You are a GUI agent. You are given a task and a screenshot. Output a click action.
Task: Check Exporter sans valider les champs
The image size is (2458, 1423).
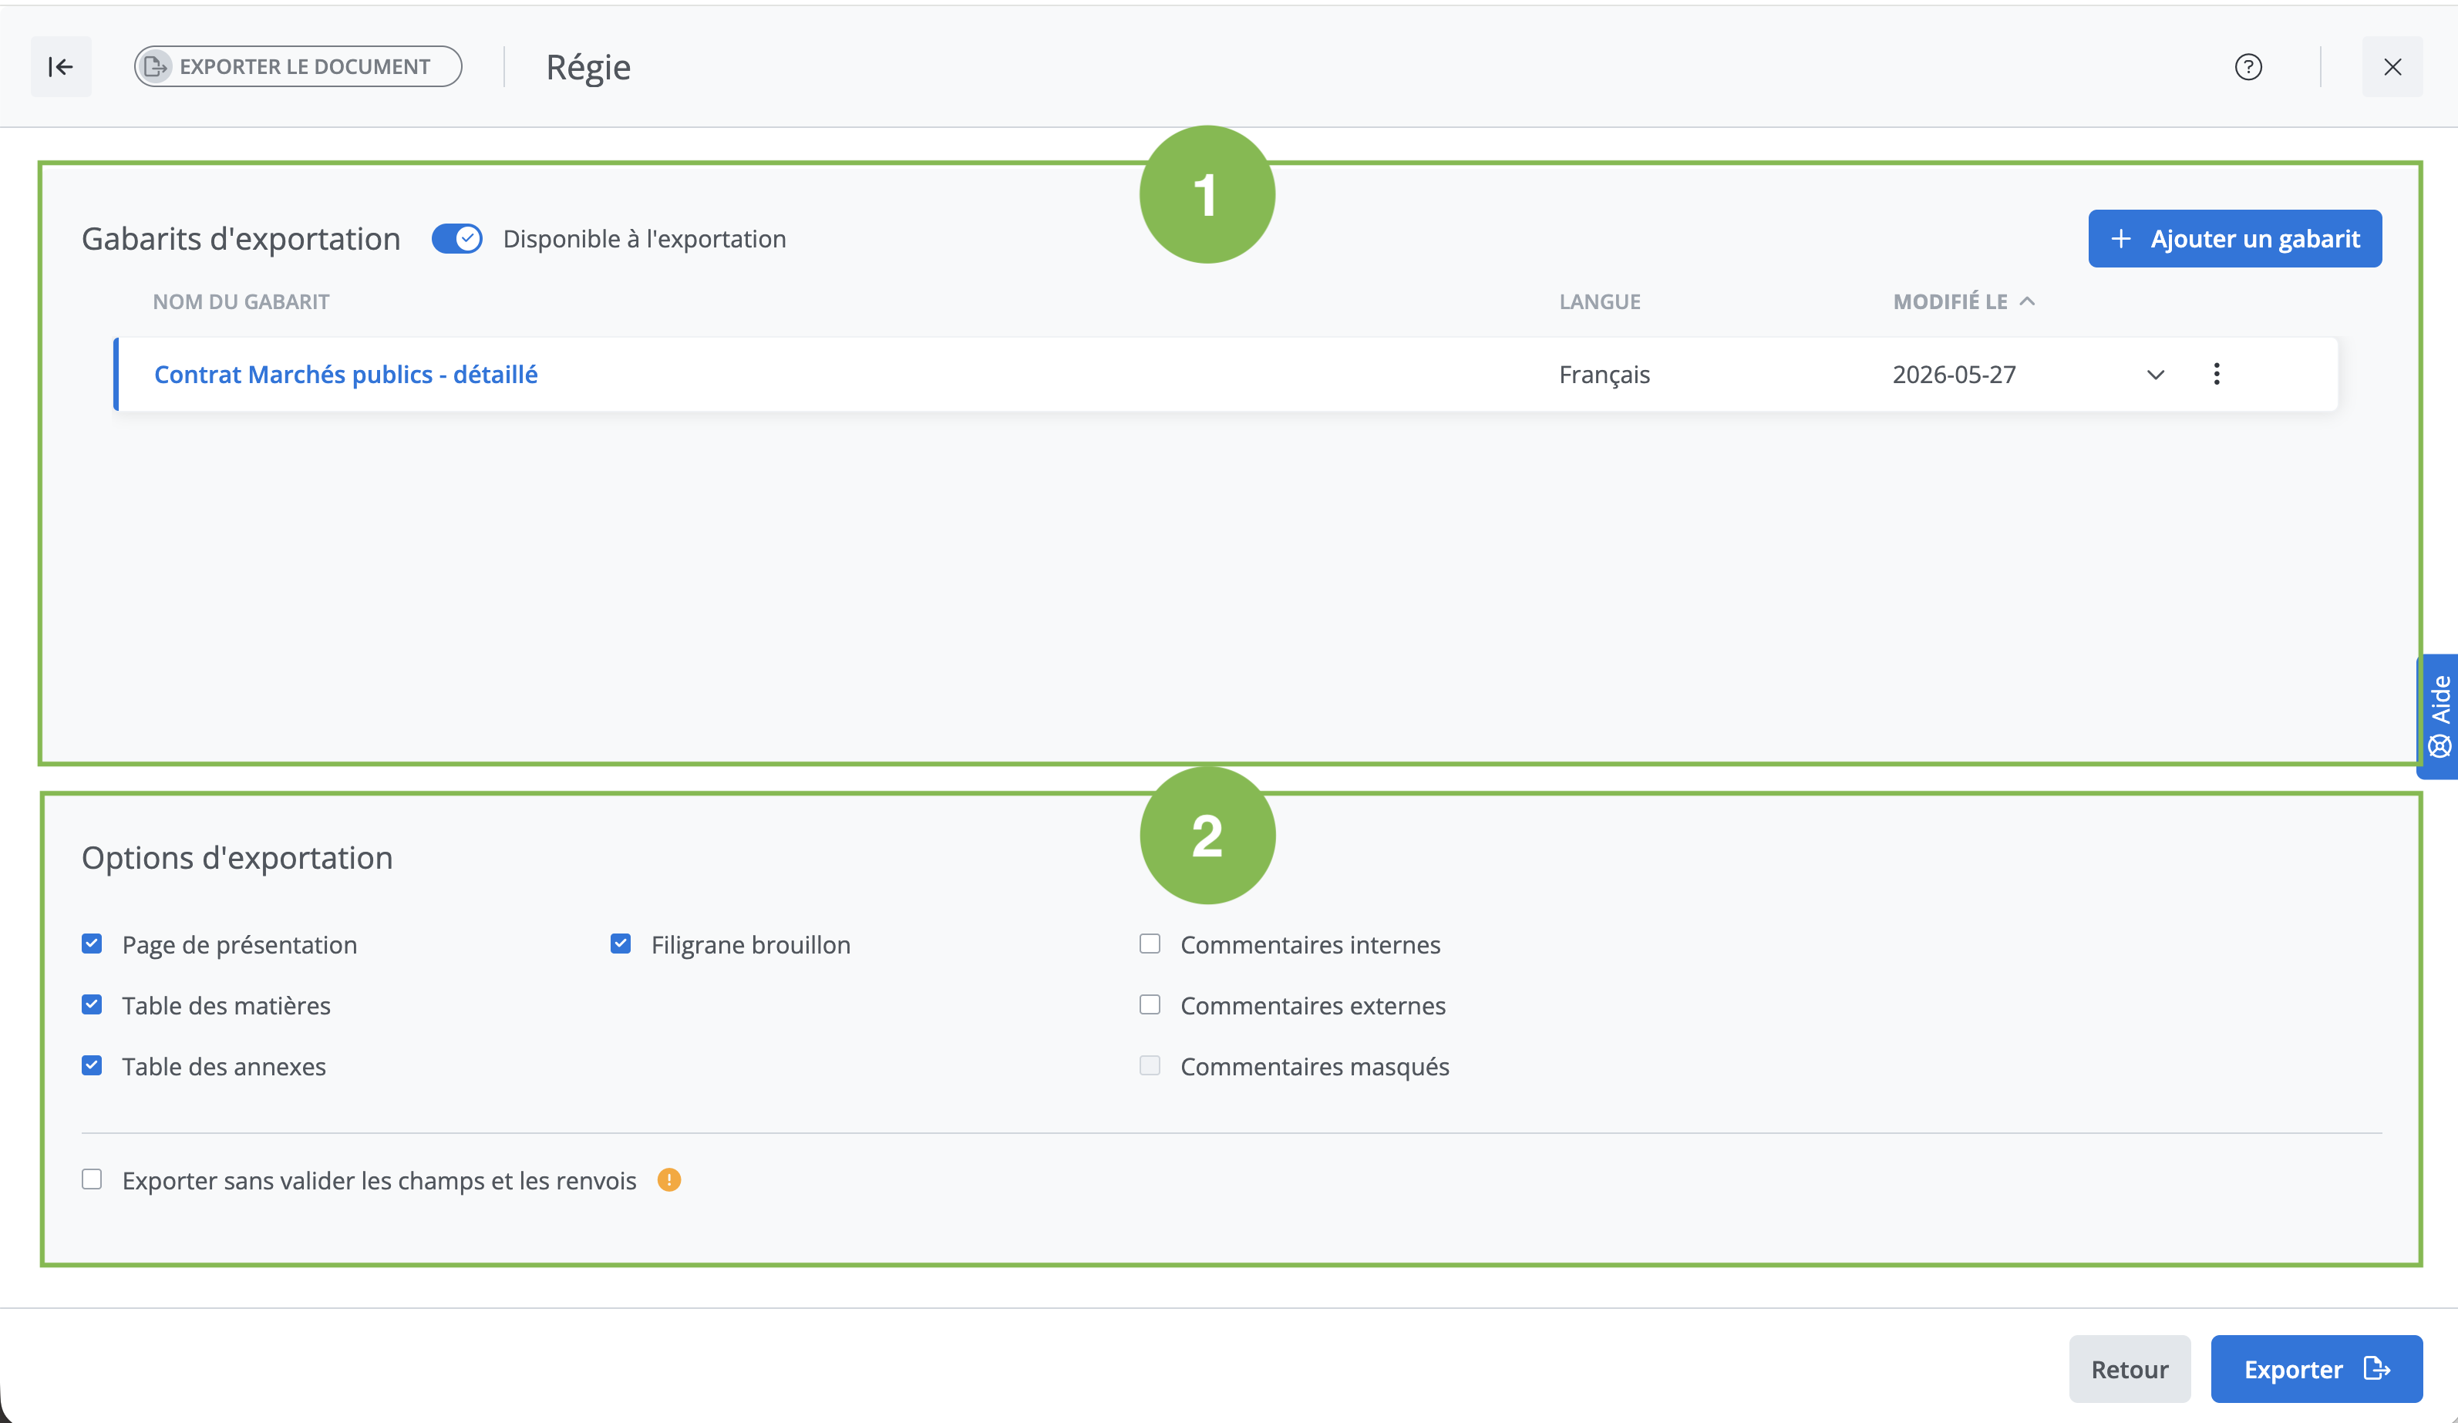pyautogui.click(x=92, y=1179)
